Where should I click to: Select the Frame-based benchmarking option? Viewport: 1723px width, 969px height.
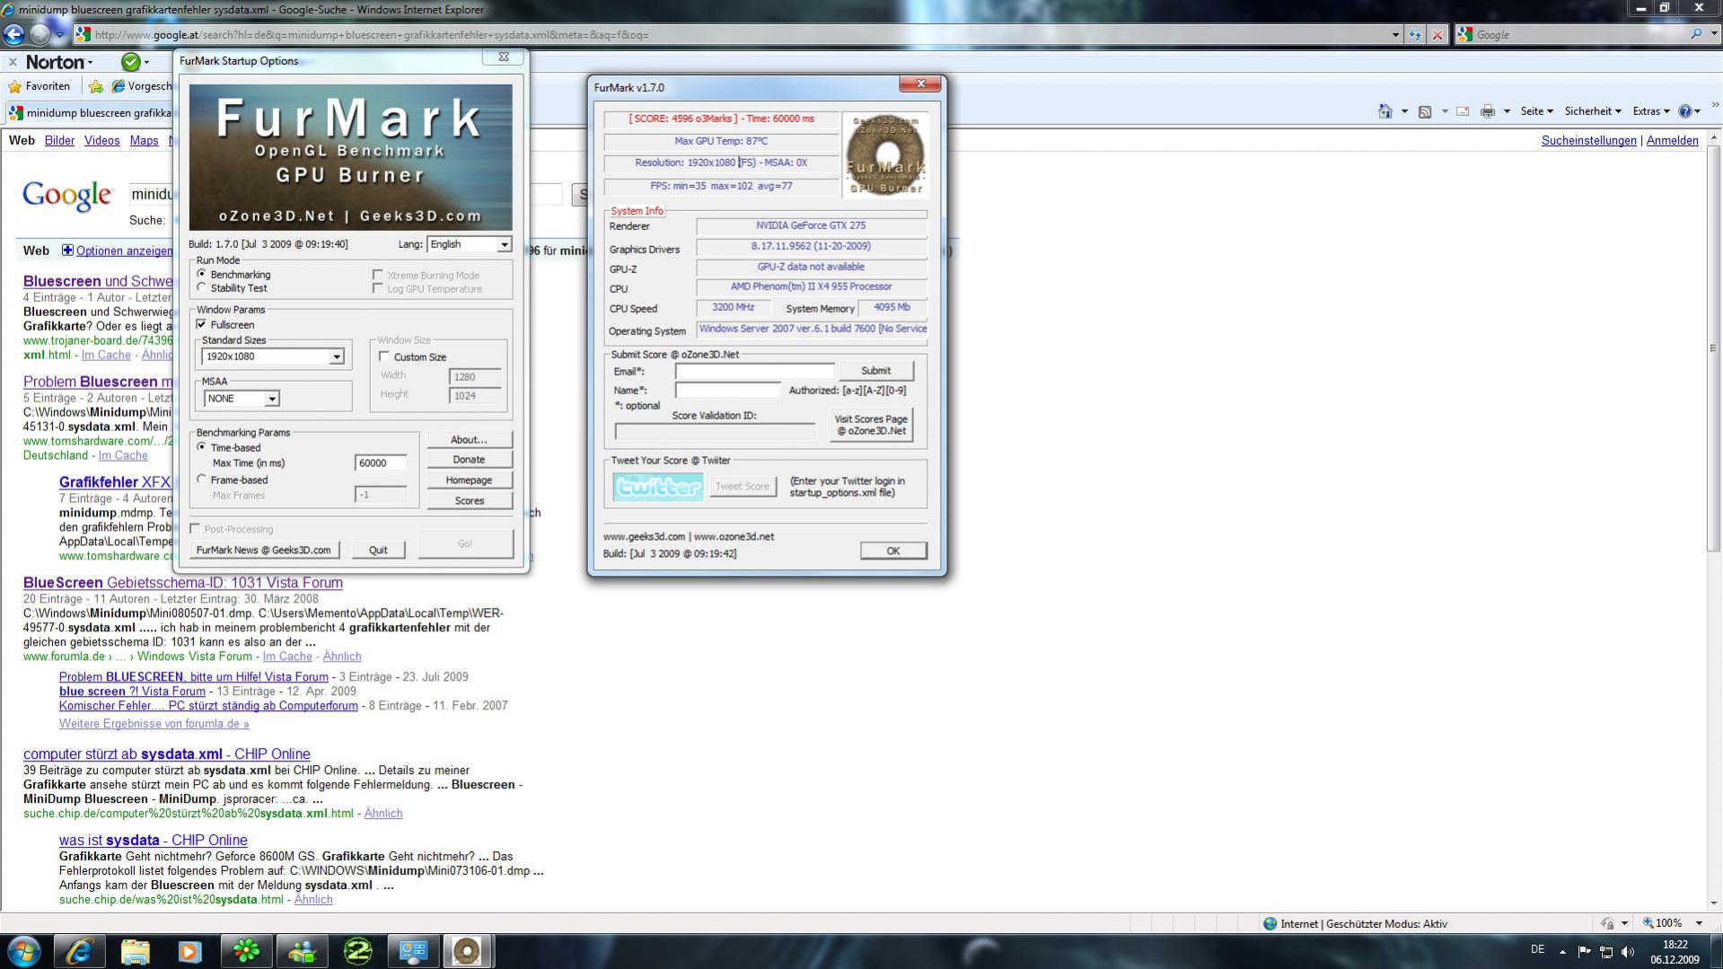(x=201, y=479)
